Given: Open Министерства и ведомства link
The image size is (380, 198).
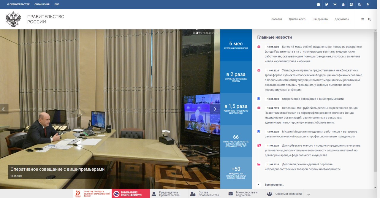Looking at the screenshot, I should click(247, 194).
